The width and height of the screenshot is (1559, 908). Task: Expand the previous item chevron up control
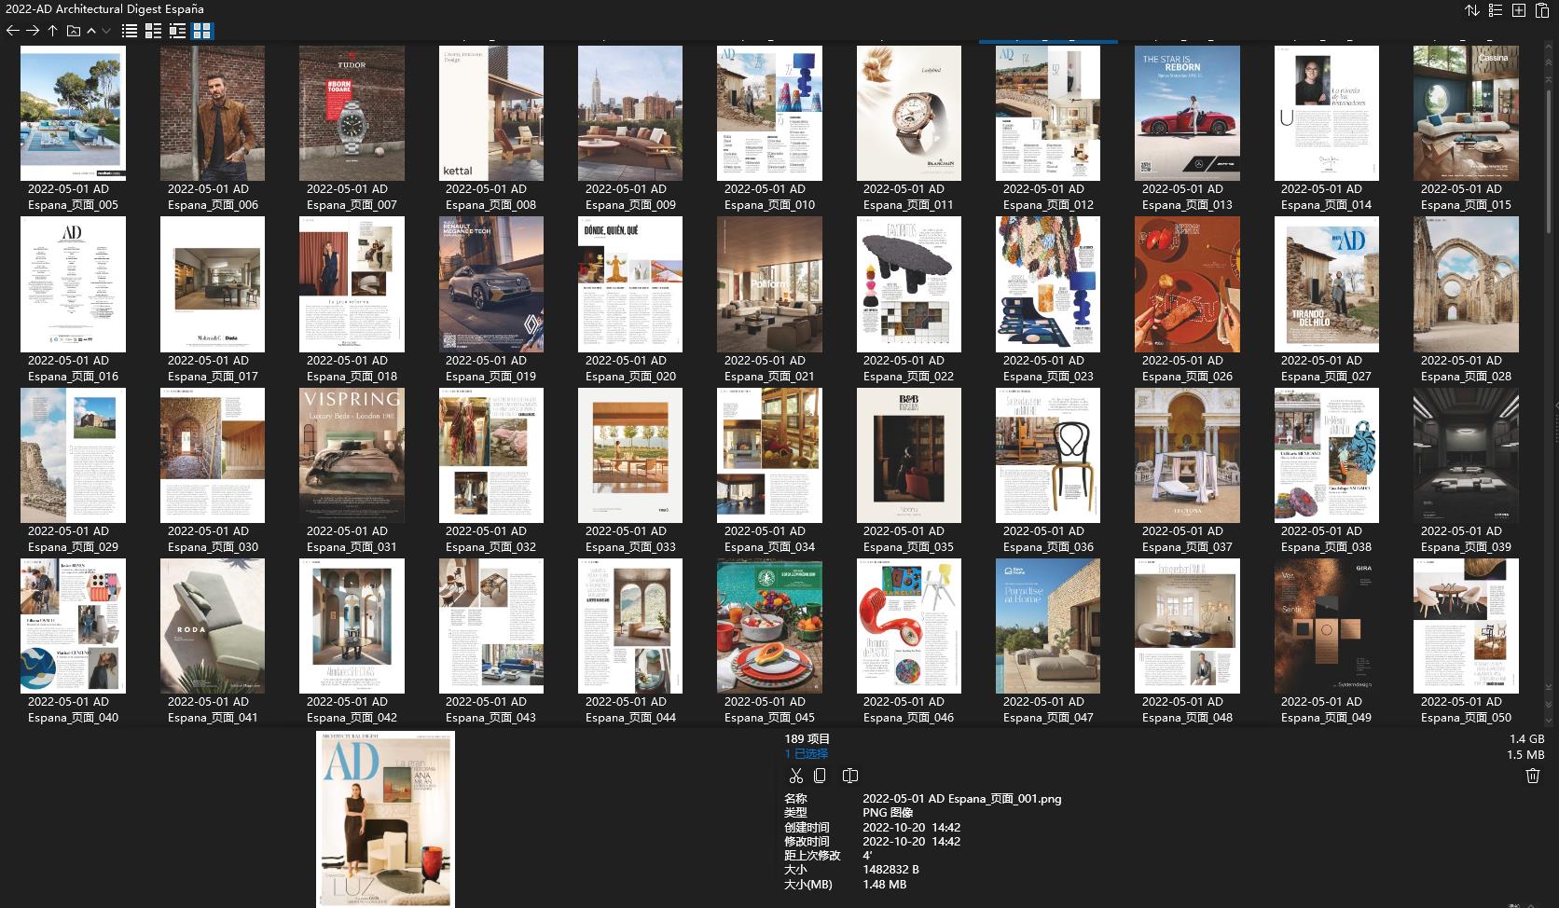click(x=90, y=31)
